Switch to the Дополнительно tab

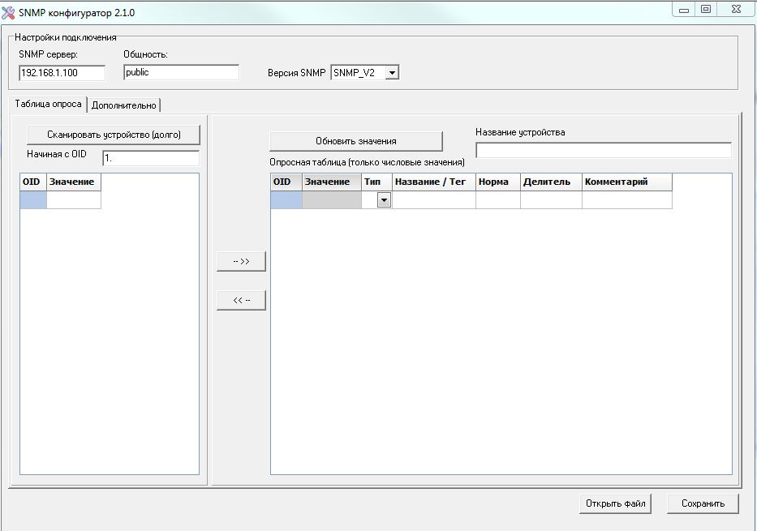123,105
